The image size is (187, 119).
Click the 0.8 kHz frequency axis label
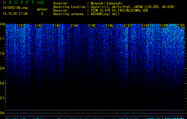2,83
